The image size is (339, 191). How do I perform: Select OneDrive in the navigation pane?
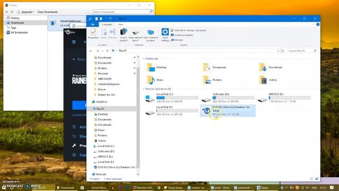coord(101,102)
